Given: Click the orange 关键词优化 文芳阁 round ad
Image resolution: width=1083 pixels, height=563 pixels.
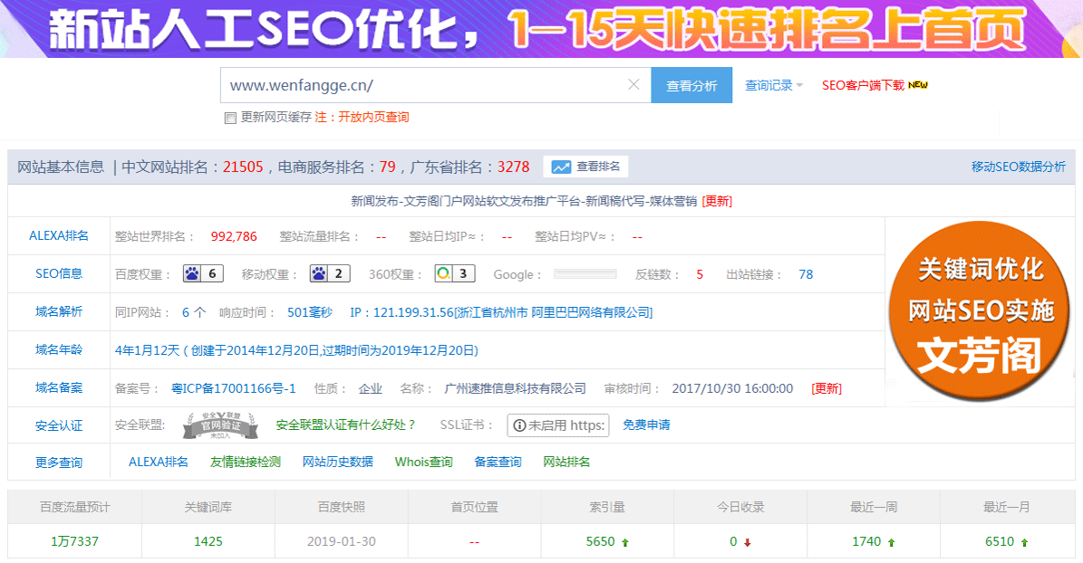Looking at the screenshot, I should tap(980, 310).
